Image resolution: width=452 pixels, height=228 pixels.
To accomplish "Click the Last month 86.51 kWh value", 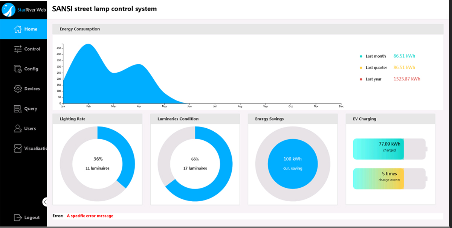I will point(404,56).
